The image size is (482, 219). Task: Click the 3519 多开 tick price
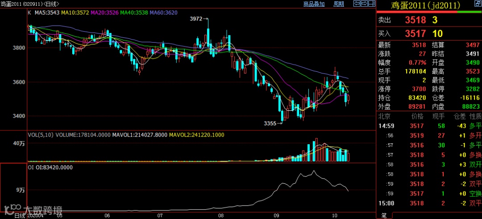pyautogui.click(x=418, y=135)
